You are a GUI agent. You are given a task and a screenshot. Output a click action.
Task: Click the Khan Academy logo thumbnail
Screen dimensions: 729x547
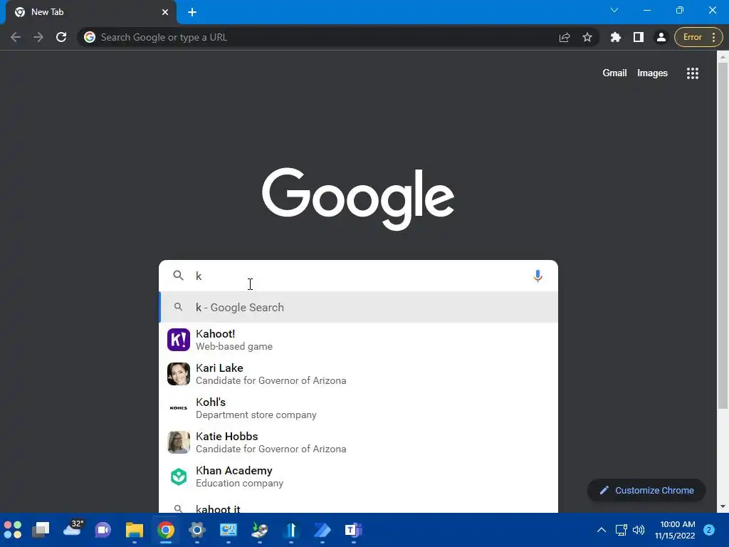coord(179,476)
